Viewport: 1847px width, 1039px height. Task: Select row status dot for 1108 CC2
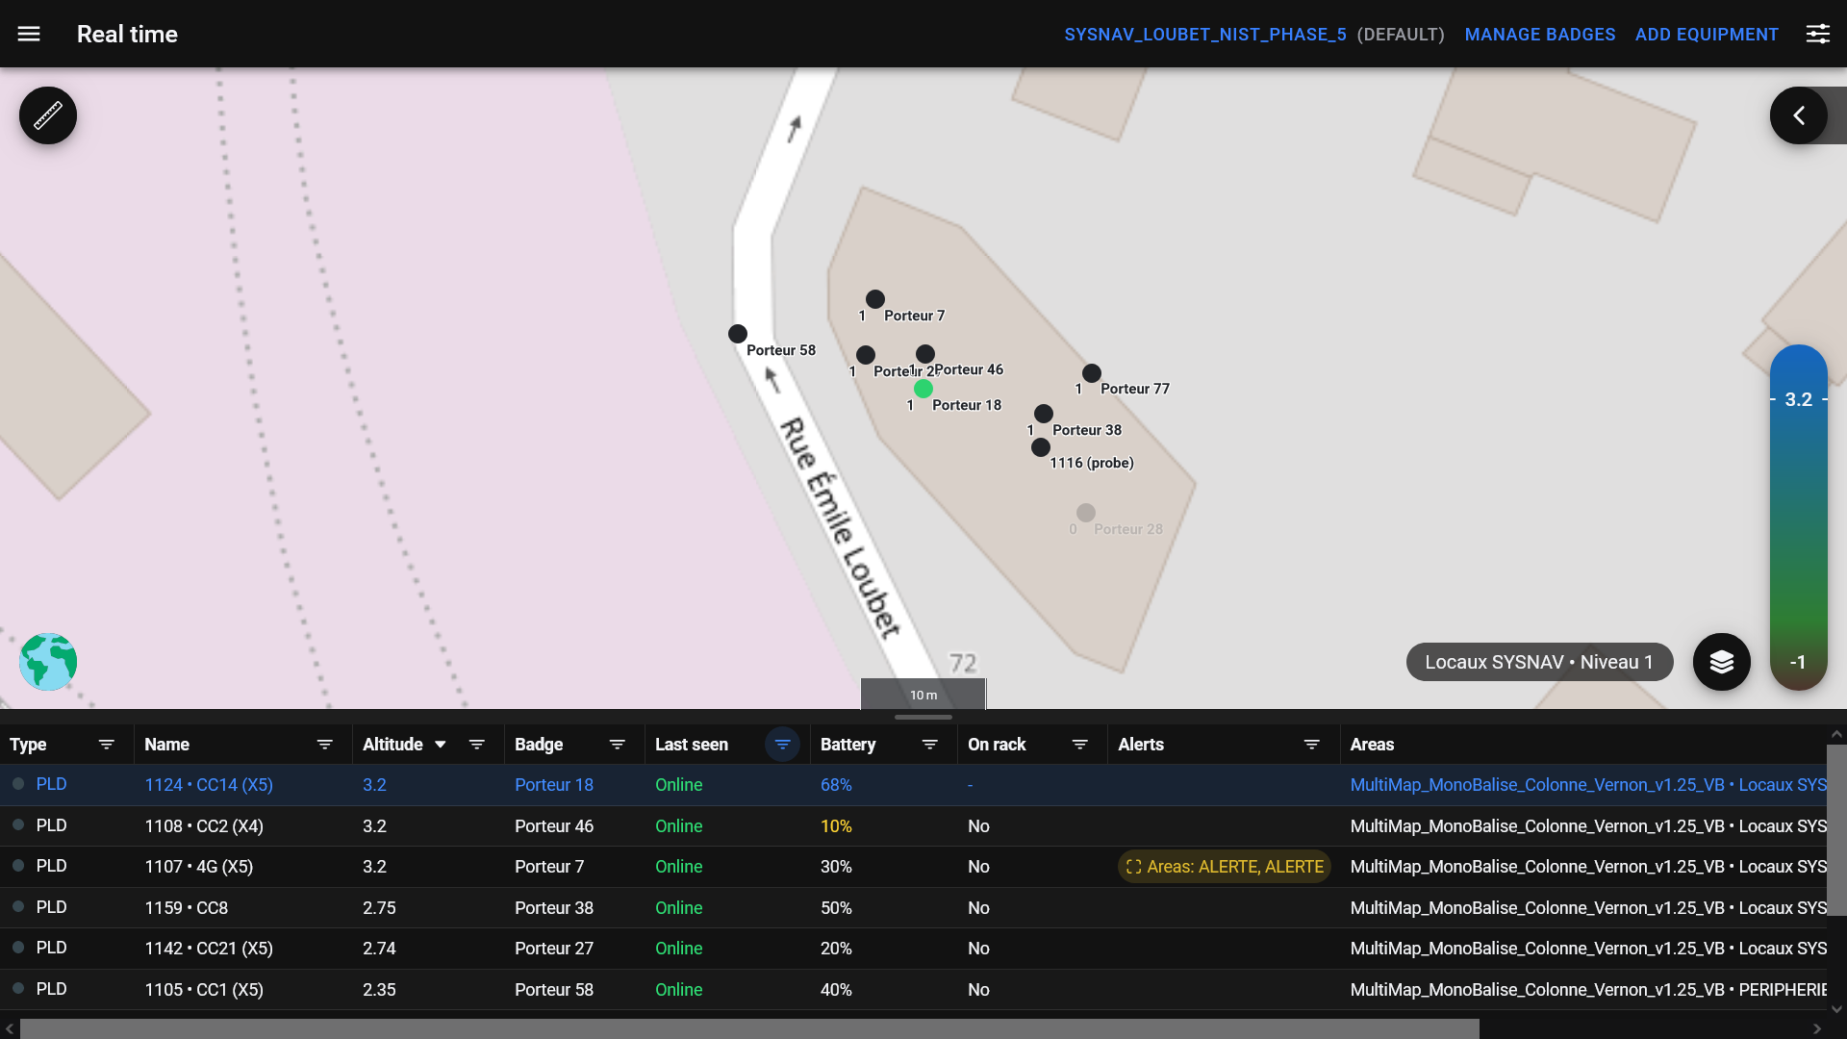pyautogui.click(x=18, y=825)
